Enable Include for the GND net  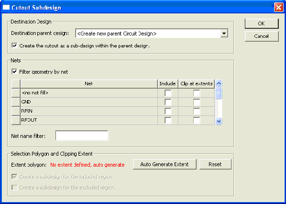(x=168, y=102)
